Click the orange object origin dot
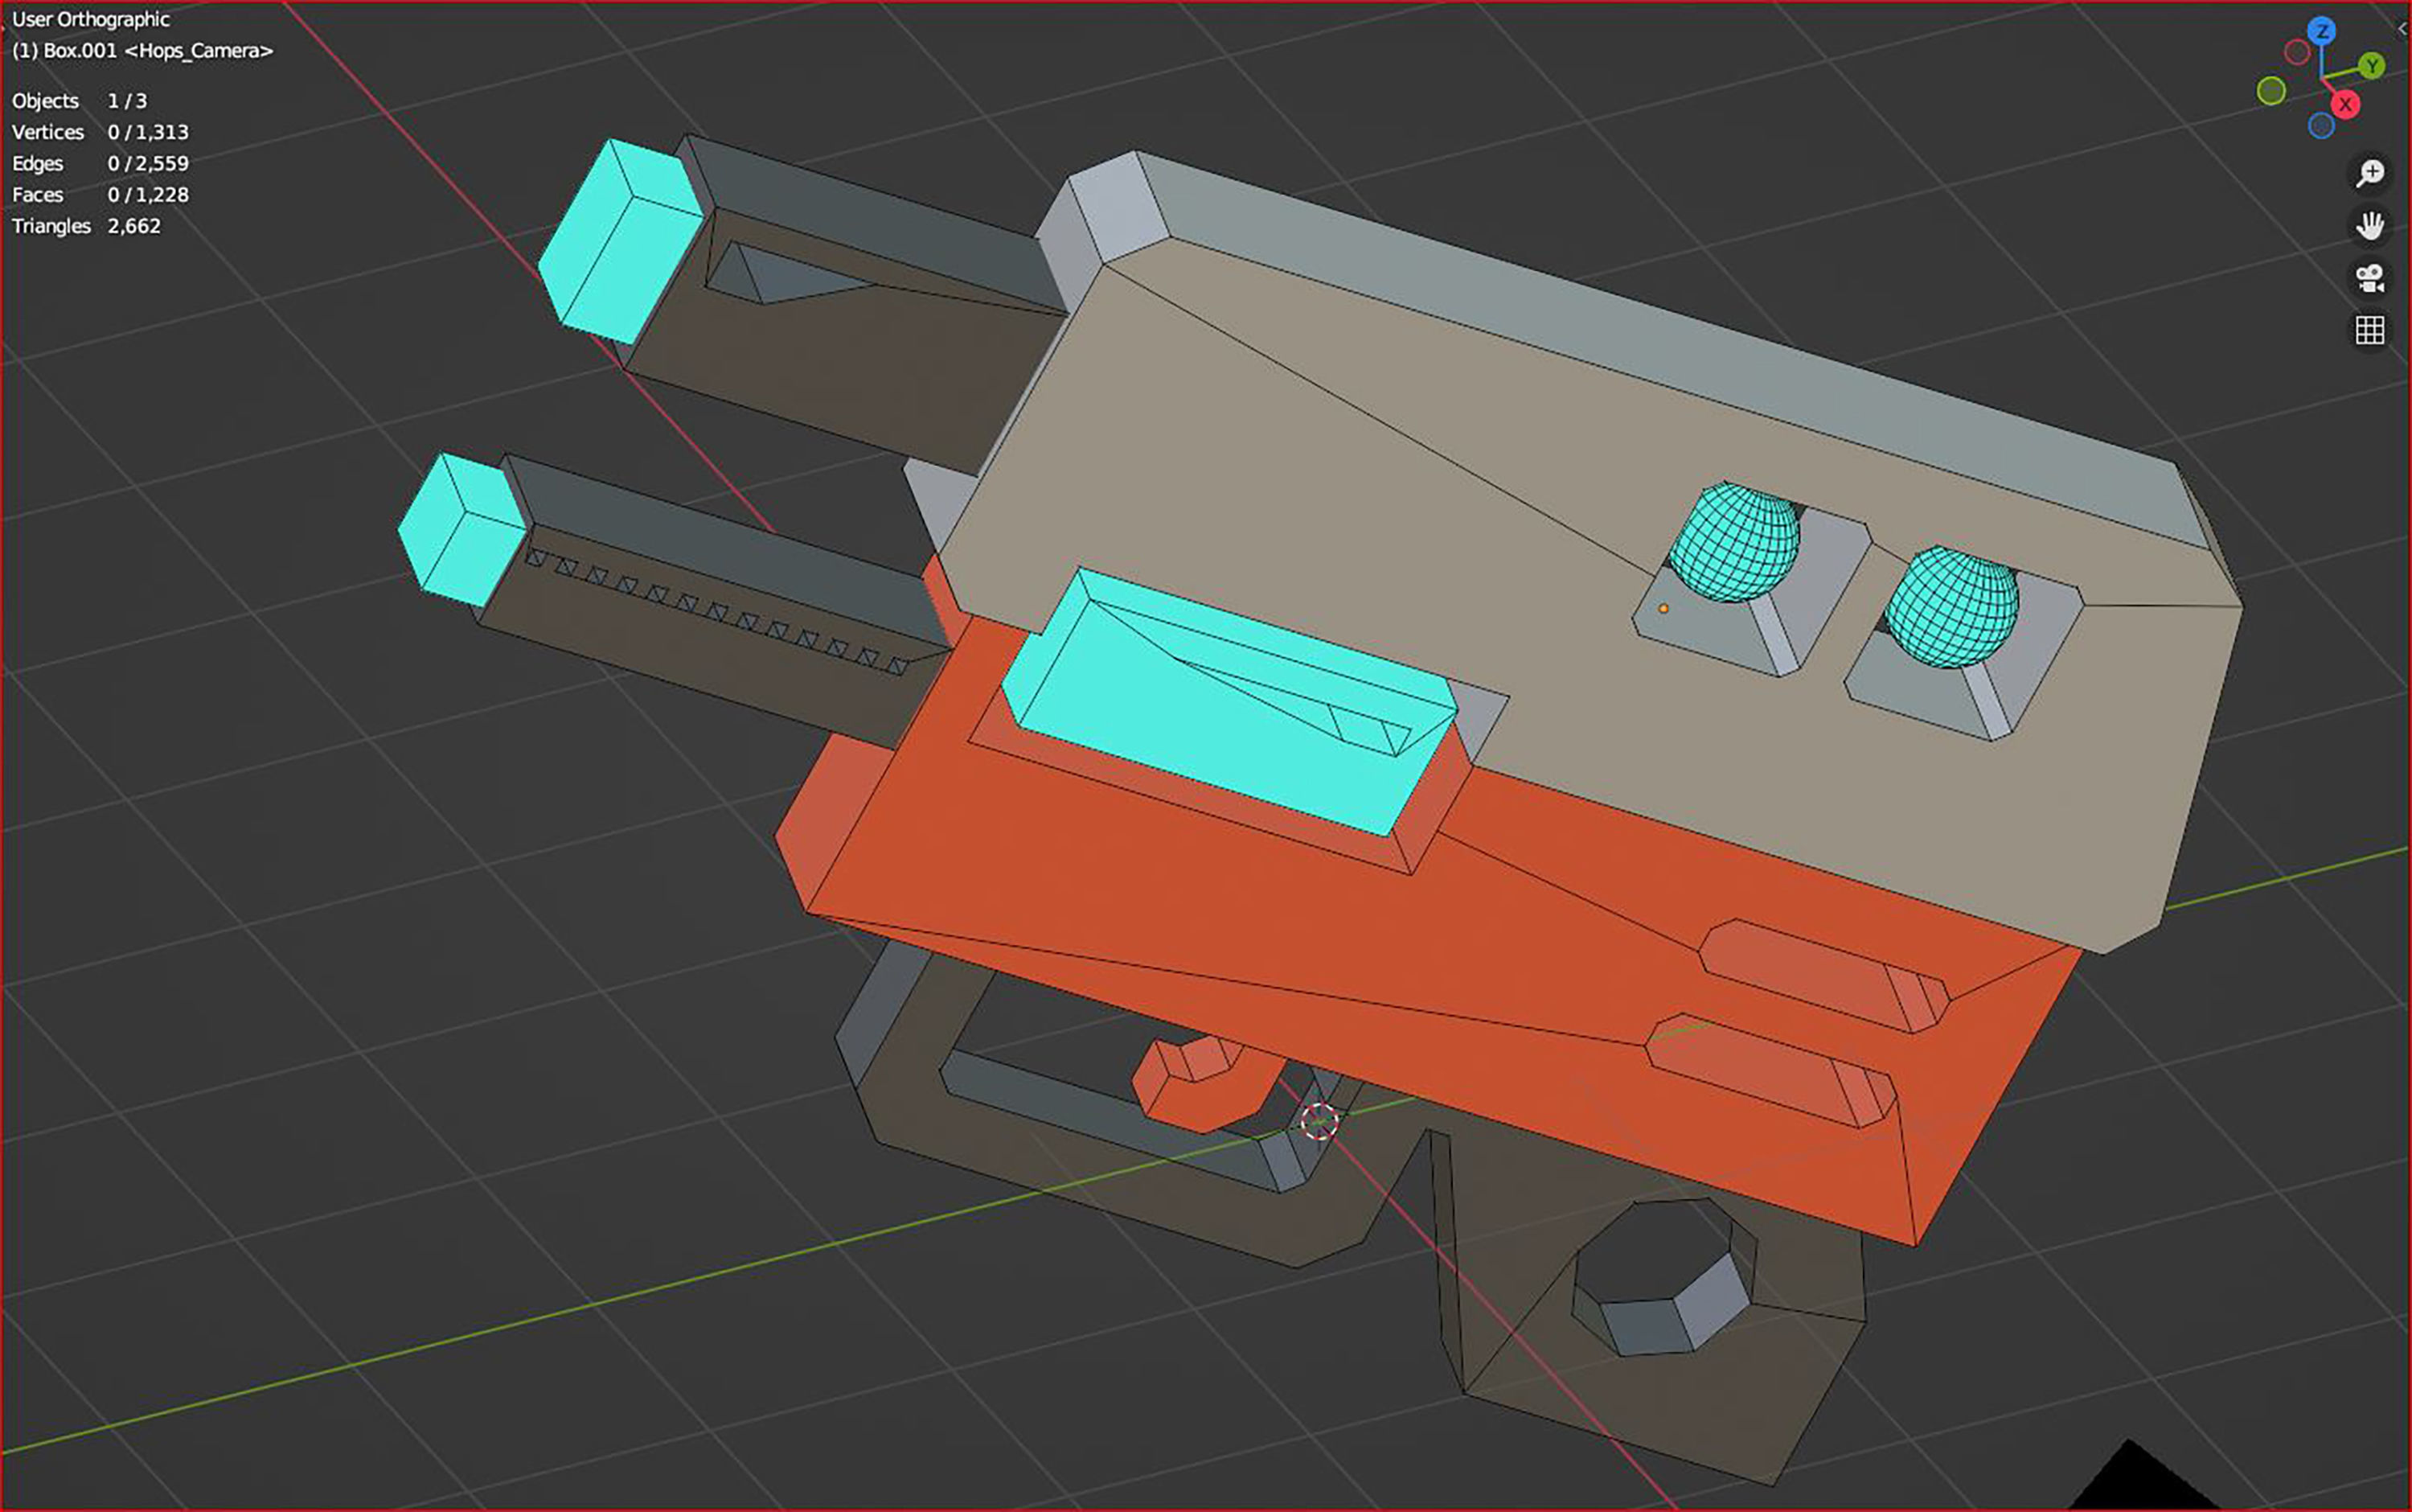2412x1512 pixels. pos(1663,608)
